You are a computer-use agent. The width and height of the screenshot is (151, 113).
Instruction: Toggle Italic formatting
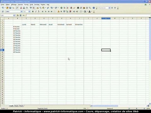click(x=36, y=12)
